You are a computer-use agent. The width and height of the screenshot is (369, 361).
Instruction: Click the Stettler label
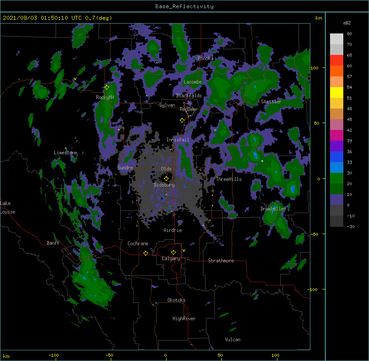(271, 102)
